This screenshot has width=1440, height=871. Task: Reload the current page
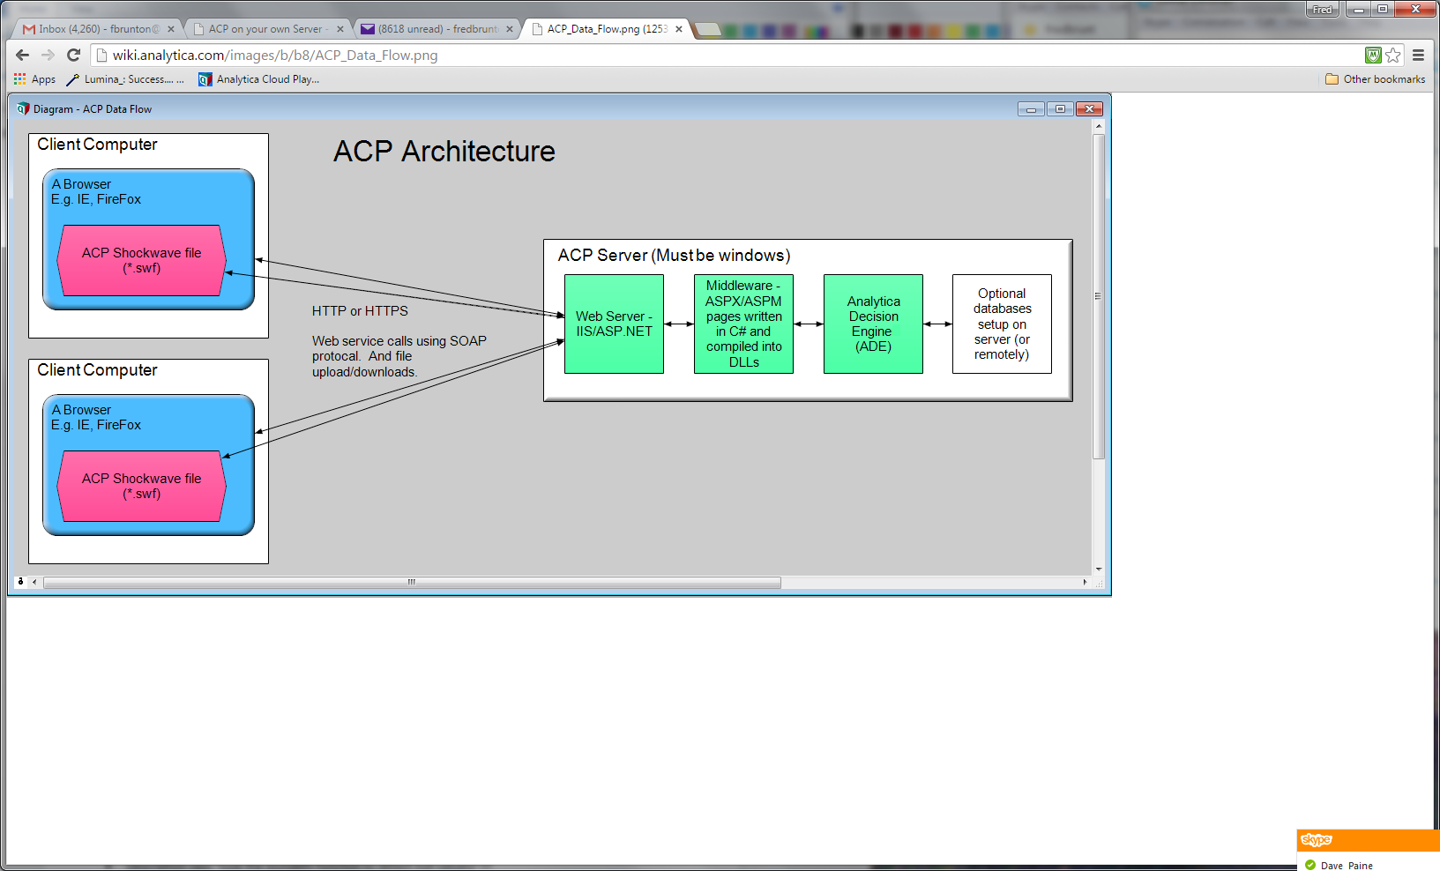click(x=74, y=55)
